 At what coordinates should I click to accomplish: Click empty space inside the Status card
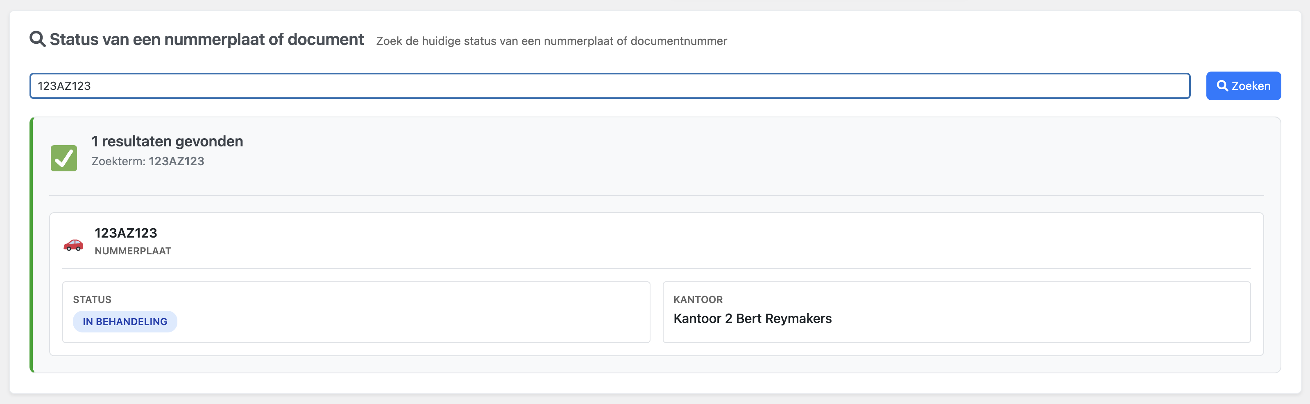tap(407, 315)
